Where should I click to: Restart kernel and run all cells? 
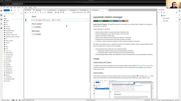pos(45,12)
